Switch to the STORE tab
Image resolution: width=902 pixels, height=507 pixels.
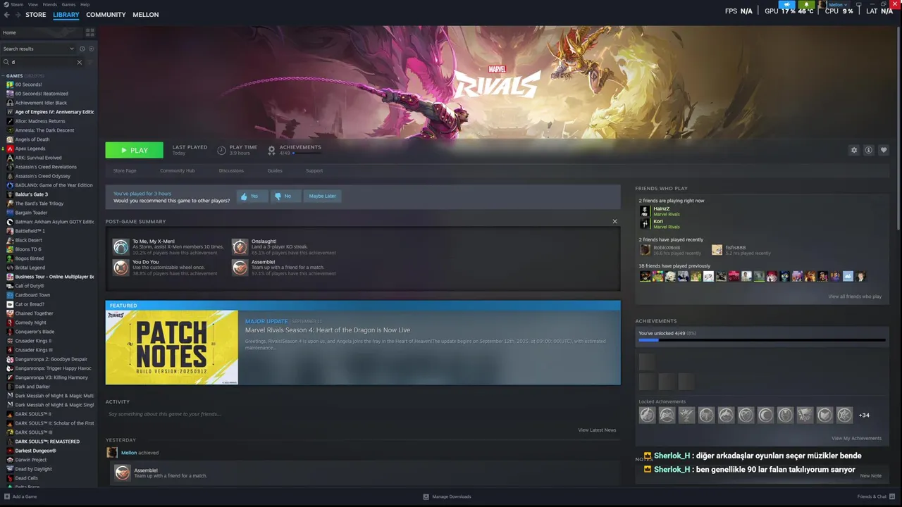click(x=36, y=14)
